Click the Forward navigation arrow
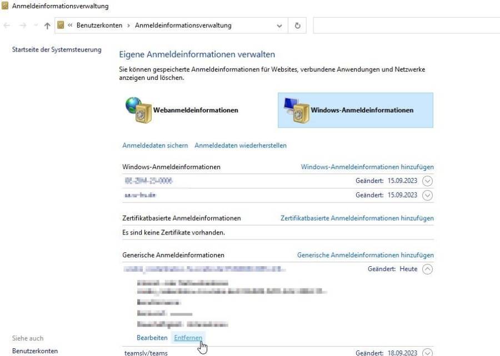500x356 pixels. [x=23, y=26]
